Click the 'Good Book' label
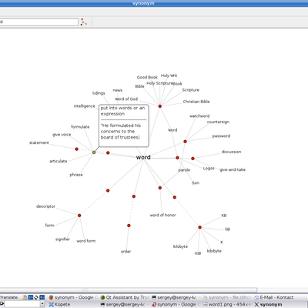Screen dimensions: 308x308 (147, 77)
